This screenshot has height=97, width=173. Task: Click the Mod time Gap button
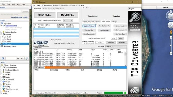point(120,34)
